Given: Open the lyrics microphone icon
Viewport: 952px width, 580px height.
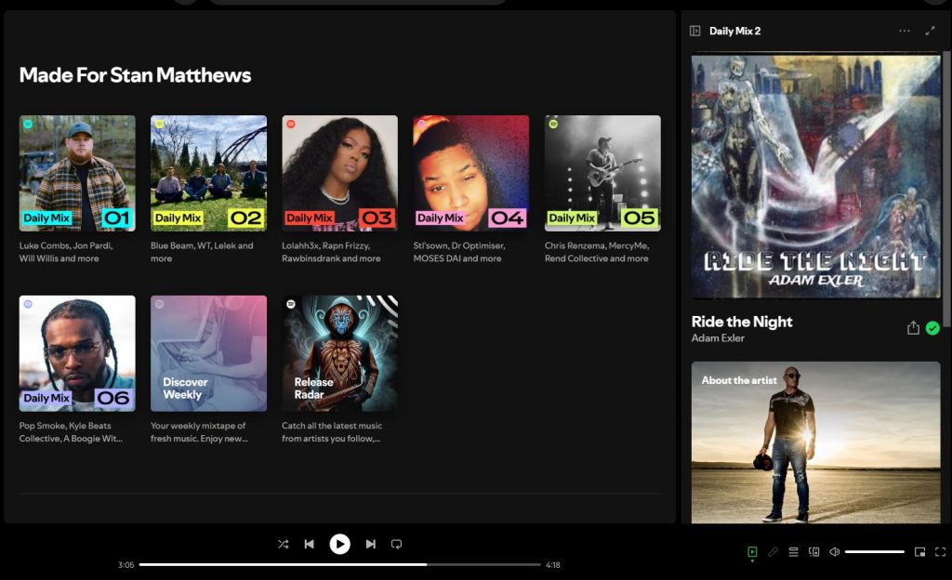Looking at the screenshot, I should (x=773, y=551).
